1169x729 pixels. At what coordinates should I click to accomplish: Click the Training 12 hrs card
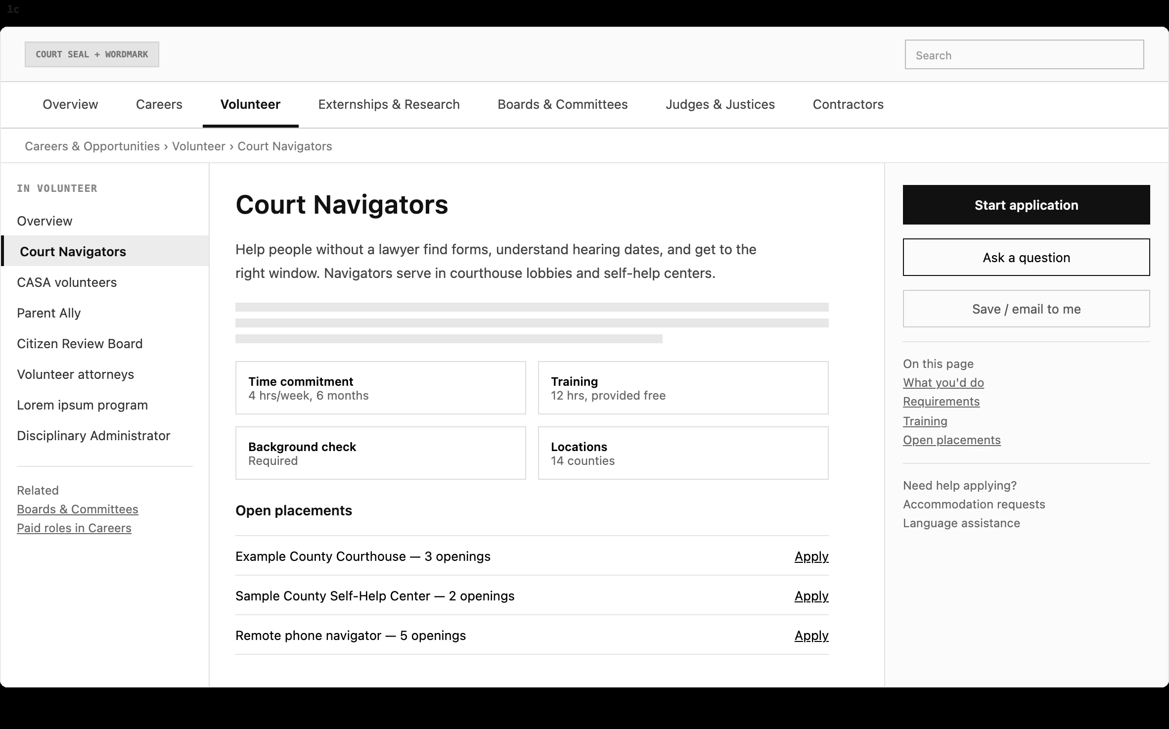pos(683,388)
